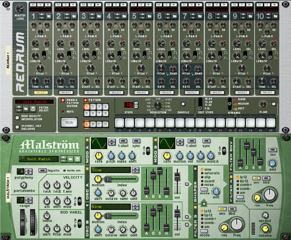The width and height of the screenshot is (291, 240).
Task: Enable High Quality Interpolation checkbox
Action: (17, 117)
